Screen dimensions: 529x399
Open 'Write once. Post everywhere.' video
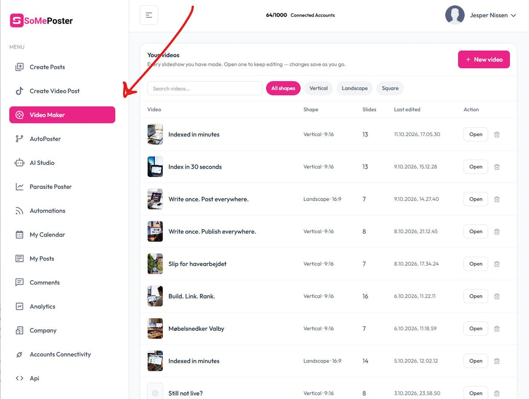click(476, 199)
